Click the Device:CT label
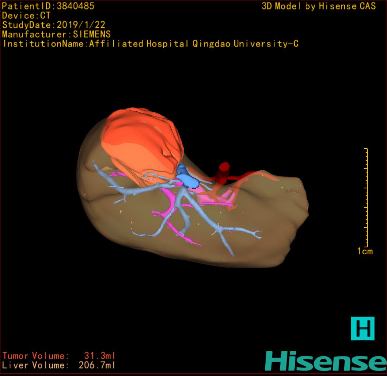 click(26, 15)
